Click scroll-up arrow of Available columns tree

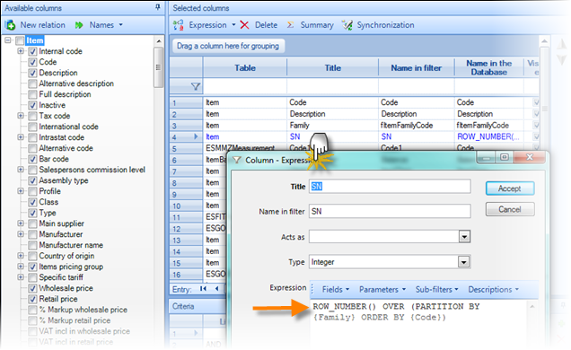pos(158,40)
